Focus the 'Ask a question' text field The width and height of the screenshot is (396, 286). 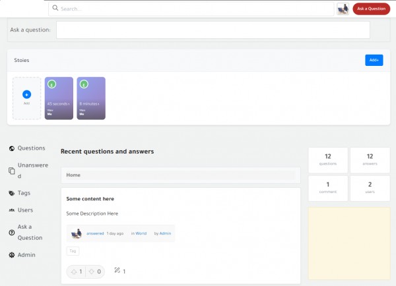tap(213, 30)
